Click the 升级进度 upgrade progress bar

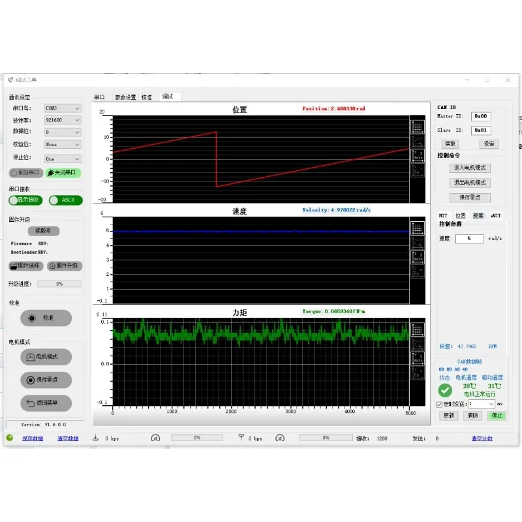tap(59, 284)
